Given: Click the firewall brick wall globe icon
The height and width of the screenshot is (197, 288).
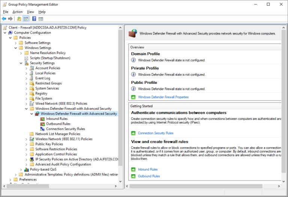Looking at the screenshot, I should pos(133,33).
